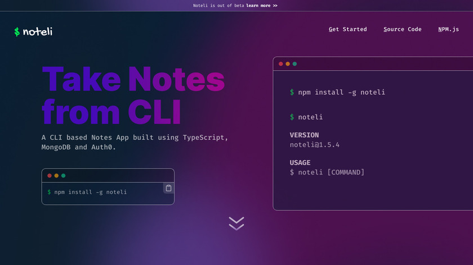
Task: Click the noteli logo in the header
Action: coord(33,31)
